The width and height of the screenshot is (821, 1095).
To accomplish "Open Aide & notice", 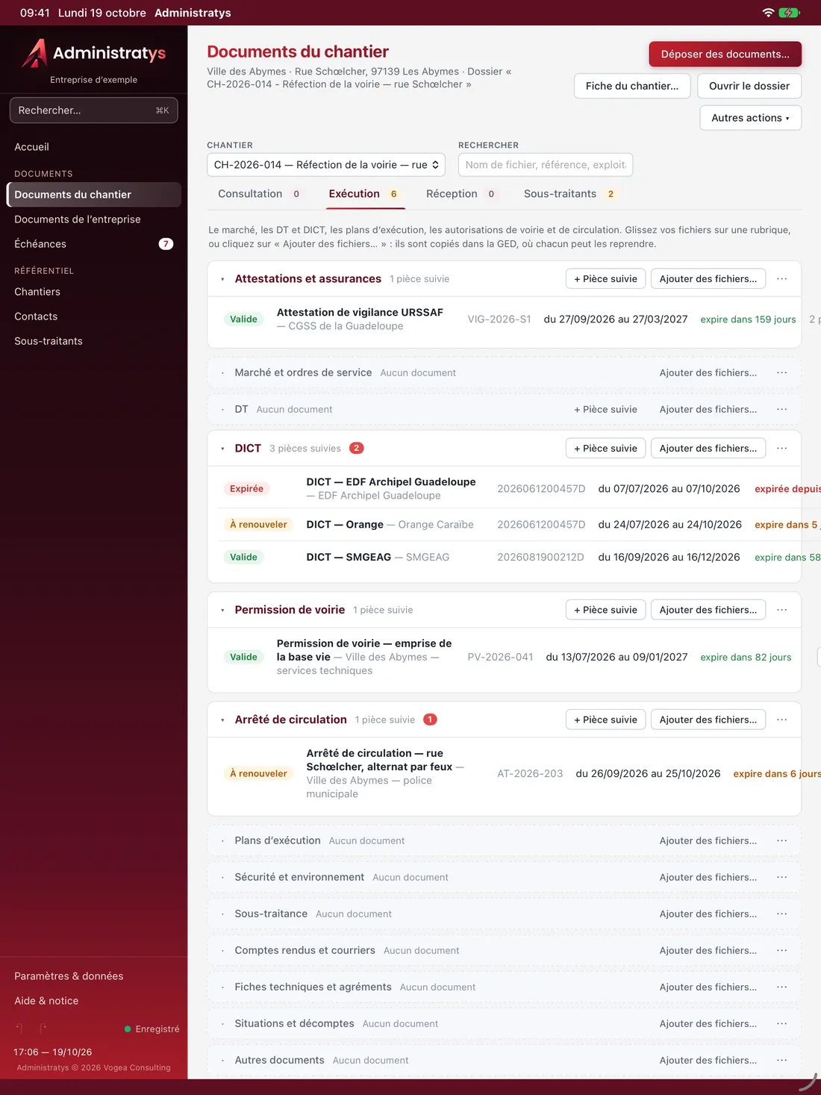I will (x=94, y=1001).
